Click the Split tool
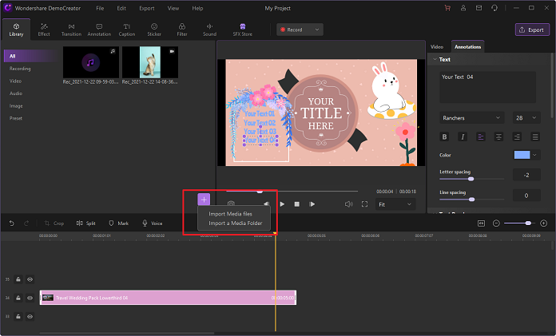The height and width of the screenshot is (336, 556). coord(85,223)
